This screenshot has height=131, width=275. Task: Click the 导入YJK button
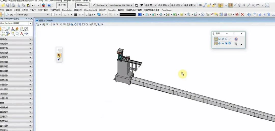[x=62, y=5]
